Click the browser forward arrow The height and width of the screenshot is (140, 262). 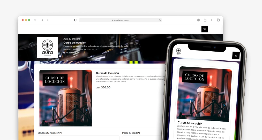[x=48, y=20]
